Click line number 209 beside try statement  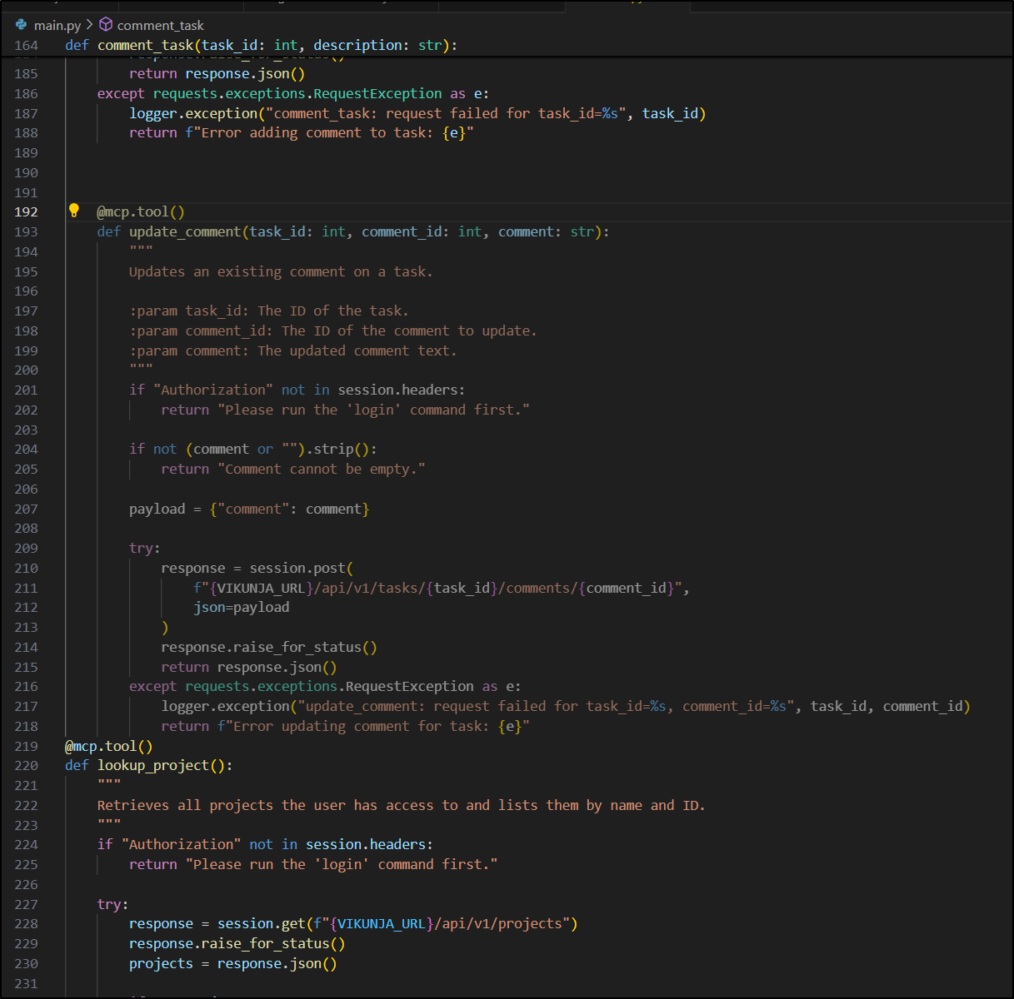(27, 549)
